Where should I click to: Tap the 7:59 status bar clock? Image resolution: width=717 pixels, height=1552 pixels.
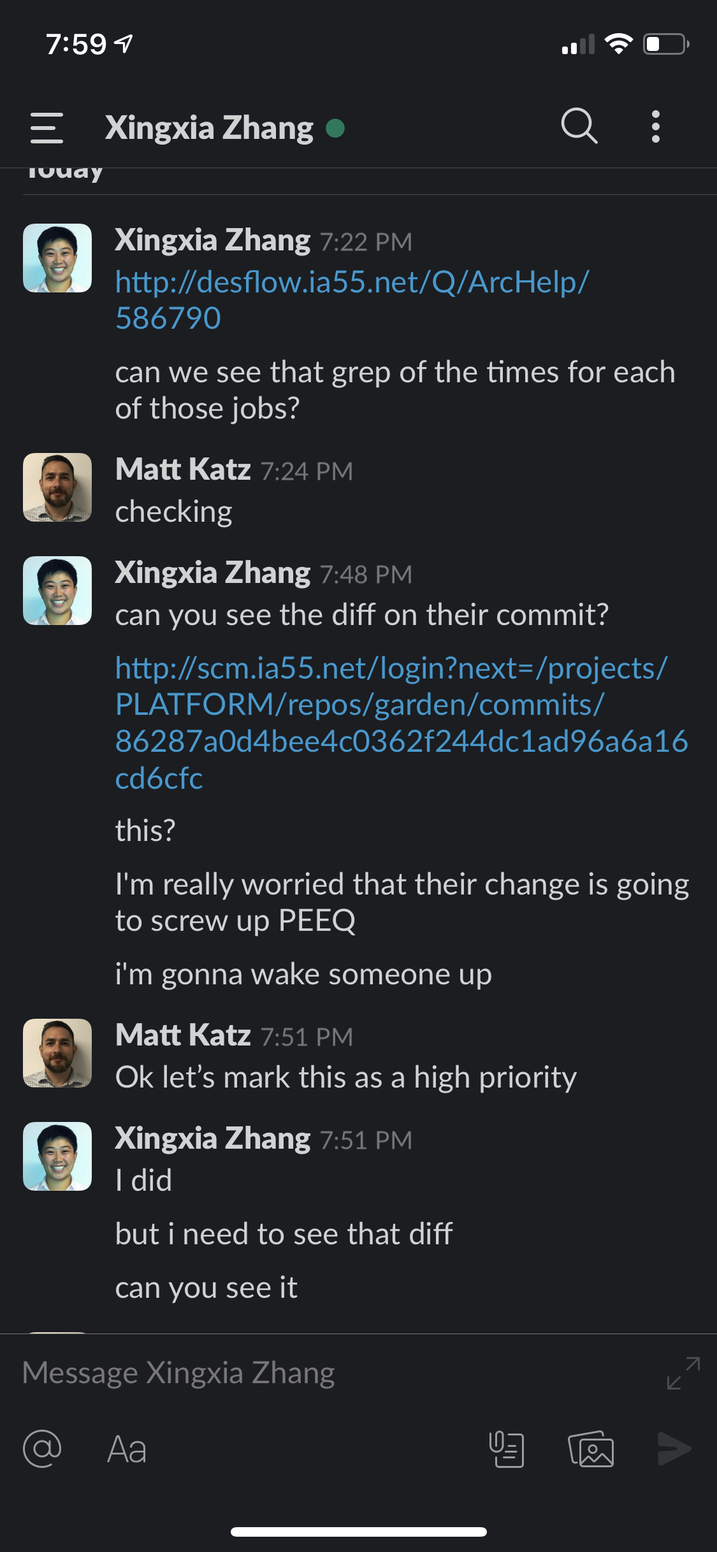(x=76, y=44)
